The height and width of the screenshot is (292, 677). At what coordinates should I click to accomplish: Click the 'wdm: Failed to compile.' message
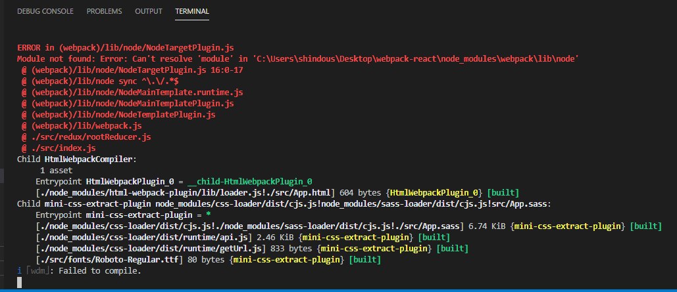[x=79, y=271]
